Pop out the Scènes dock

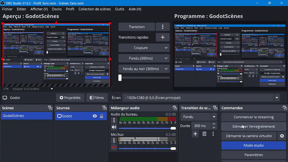[x=50, y=108]
